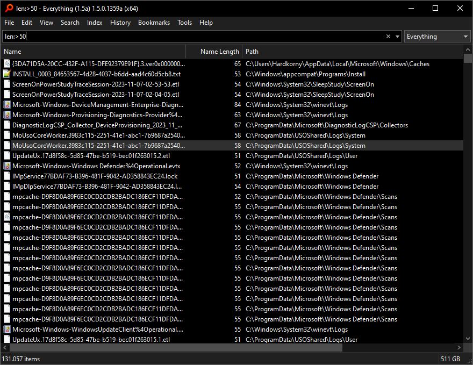Click the highlighted MoUsoCoreWorker row icon
The height and width of the screenshot is (365, 473).
click(x=7, y=145)
